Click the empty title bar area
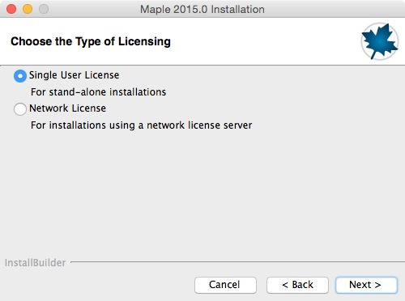 (x=335, y=9)
